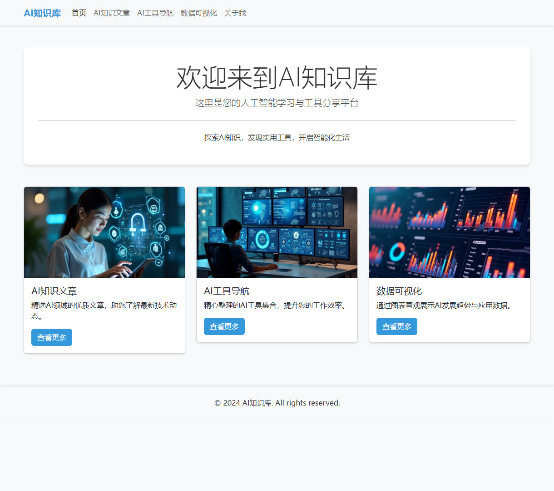This screenshot has height=491, width=554.
Task: Select the 数据可视化 card title
Action: [399, 291]
